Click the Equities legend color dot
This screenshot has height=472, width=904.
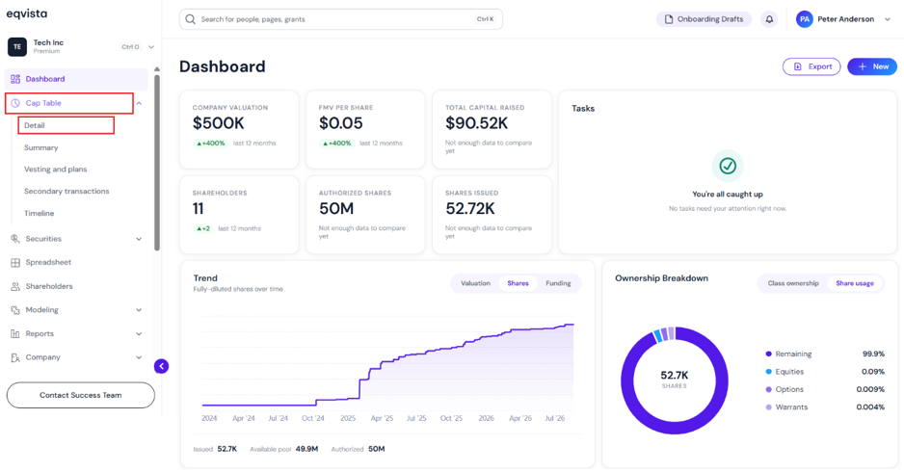coord(768,372)
